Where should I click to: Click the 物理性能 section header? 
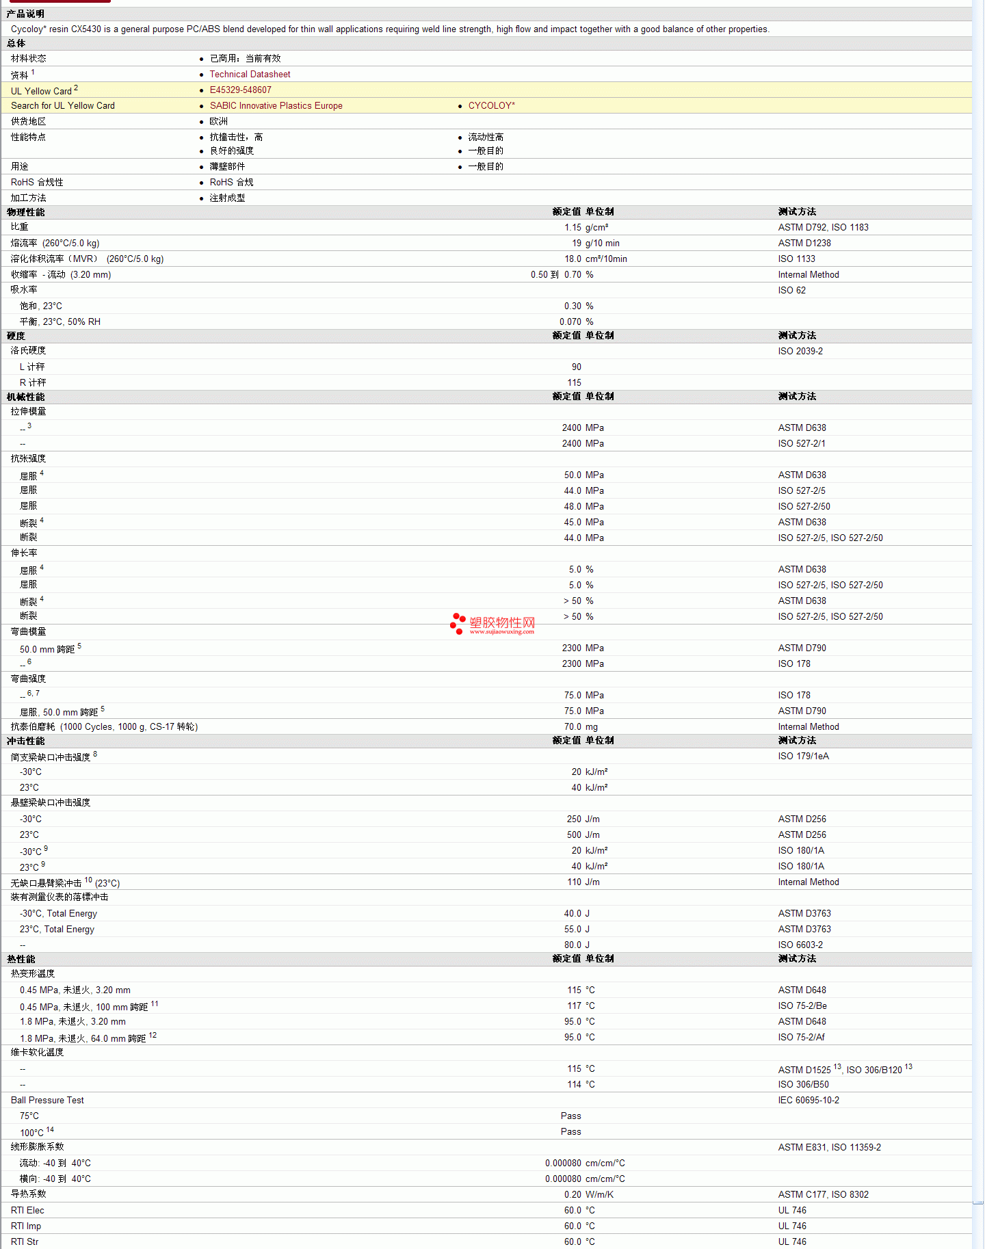[25, 212]
